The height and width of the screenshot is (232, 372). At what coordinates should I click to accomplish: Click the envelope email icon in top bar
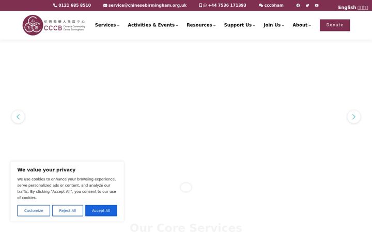tap(105, 5)
